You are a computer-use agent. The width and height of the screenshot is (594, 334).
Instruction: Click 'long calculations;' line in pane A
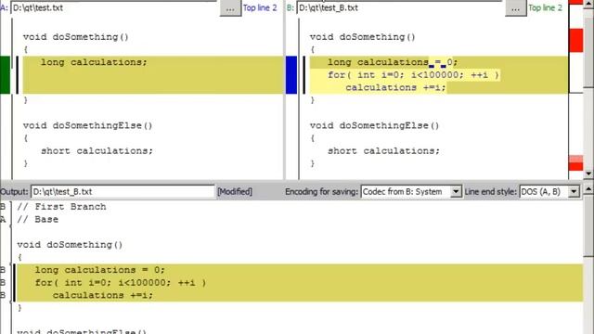[x=94, y=62]
